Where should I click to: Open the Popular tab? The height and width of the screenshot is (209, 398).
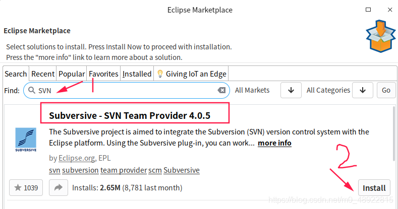tap(72, 74)
